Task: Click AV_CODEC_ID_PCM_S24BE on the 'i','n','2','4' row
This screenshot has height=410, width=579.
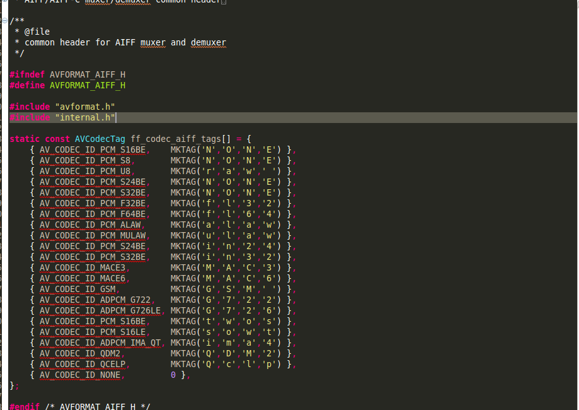Action: 93,246
